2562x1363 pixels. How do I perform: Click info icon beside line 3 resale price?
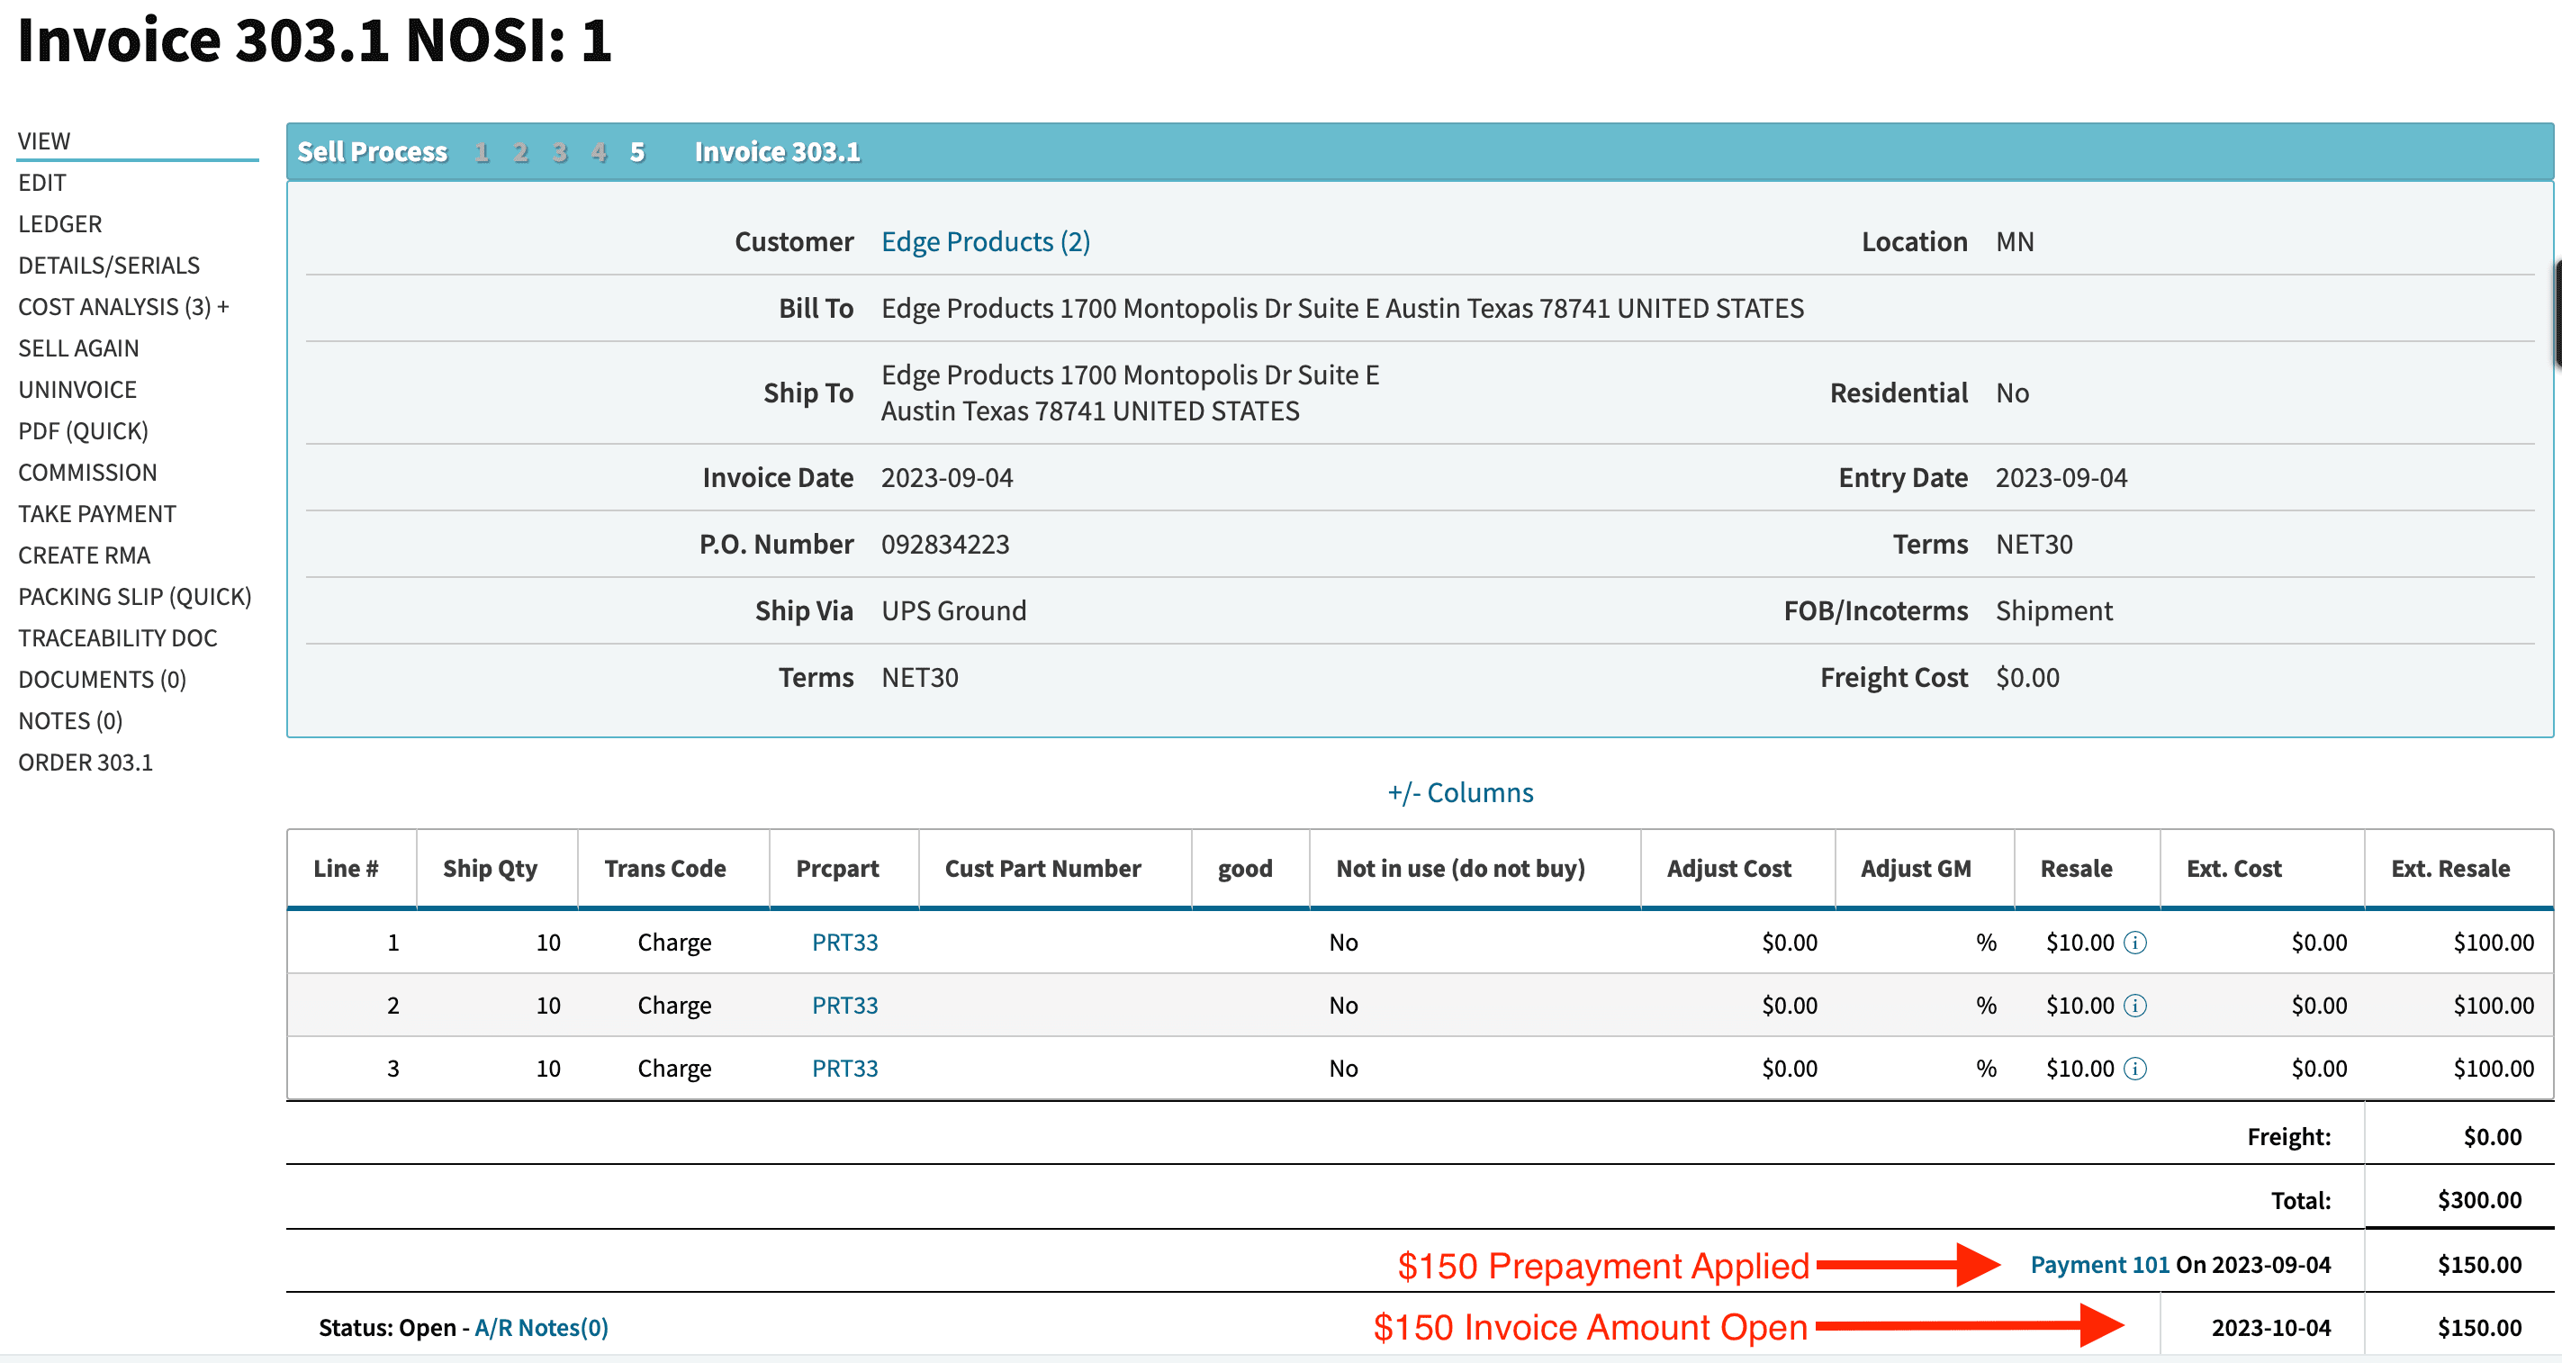(x=2134, y=1069)
